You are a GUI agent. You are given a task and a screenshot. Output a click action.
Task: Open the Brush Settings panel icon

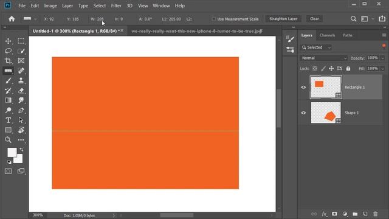pos(290,39)
